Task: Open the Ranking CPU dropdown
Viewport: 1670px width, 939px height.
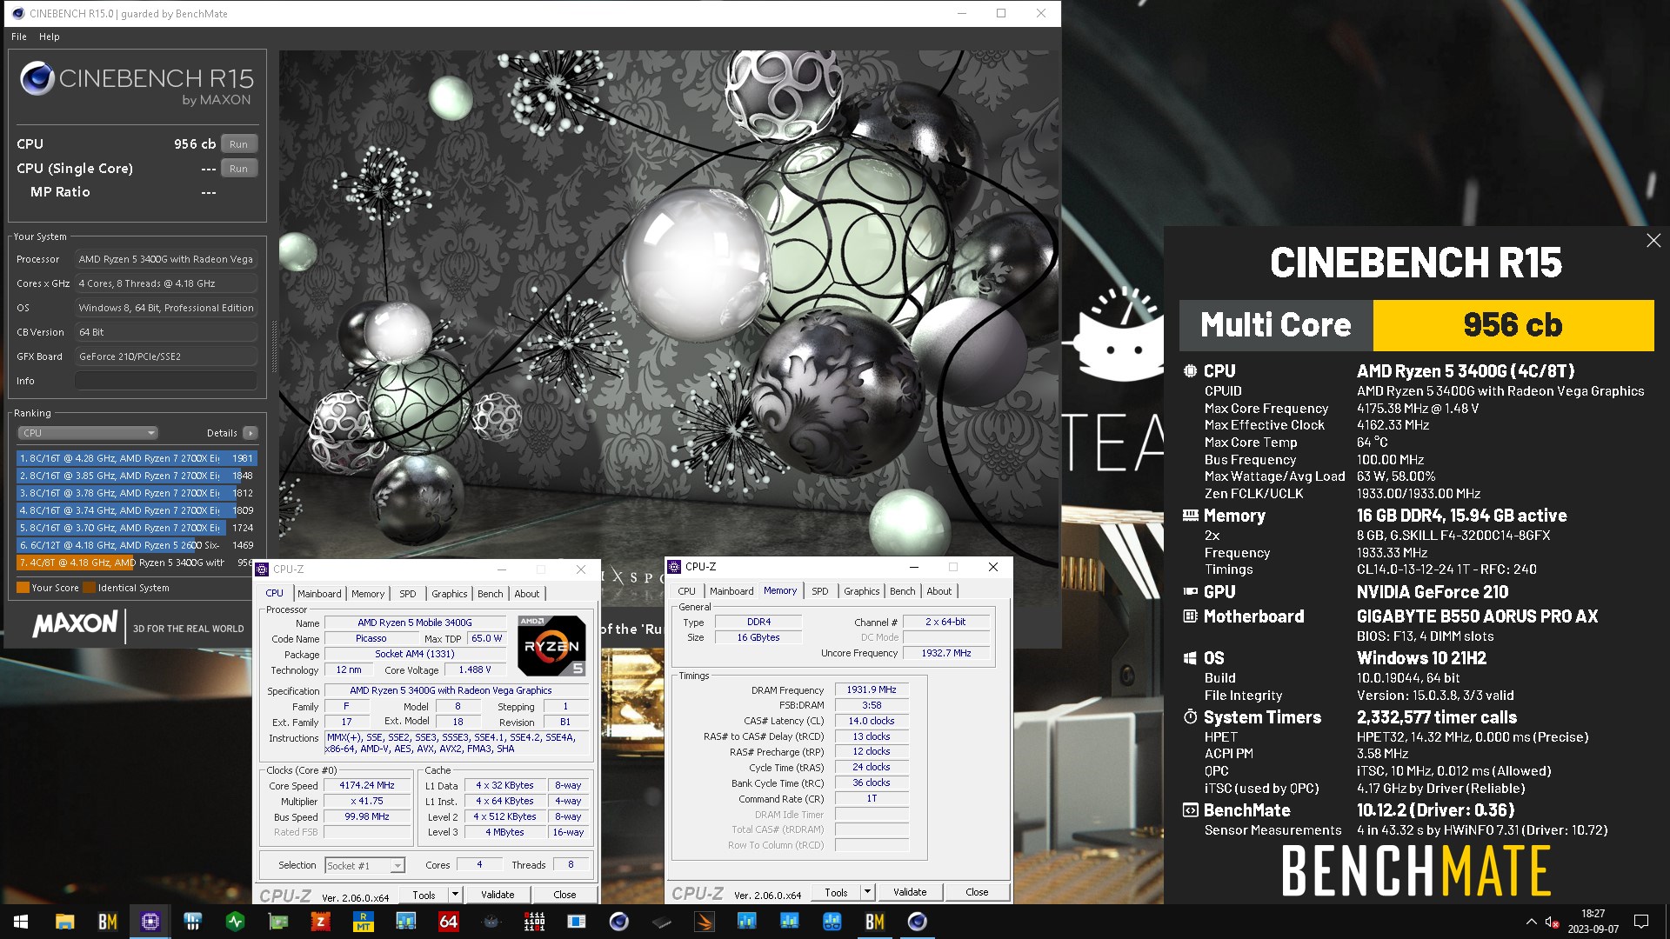Action: pyautogui.click(x=88, y=433)
